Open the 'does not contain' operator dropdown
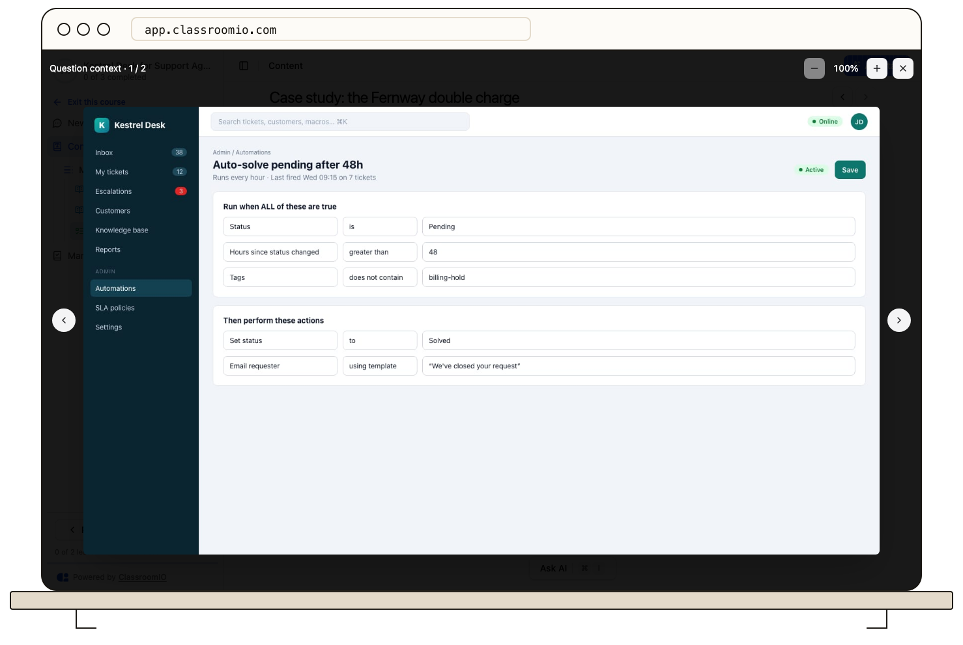This screenshot has height=645, width=963. (x=380, y=277)
